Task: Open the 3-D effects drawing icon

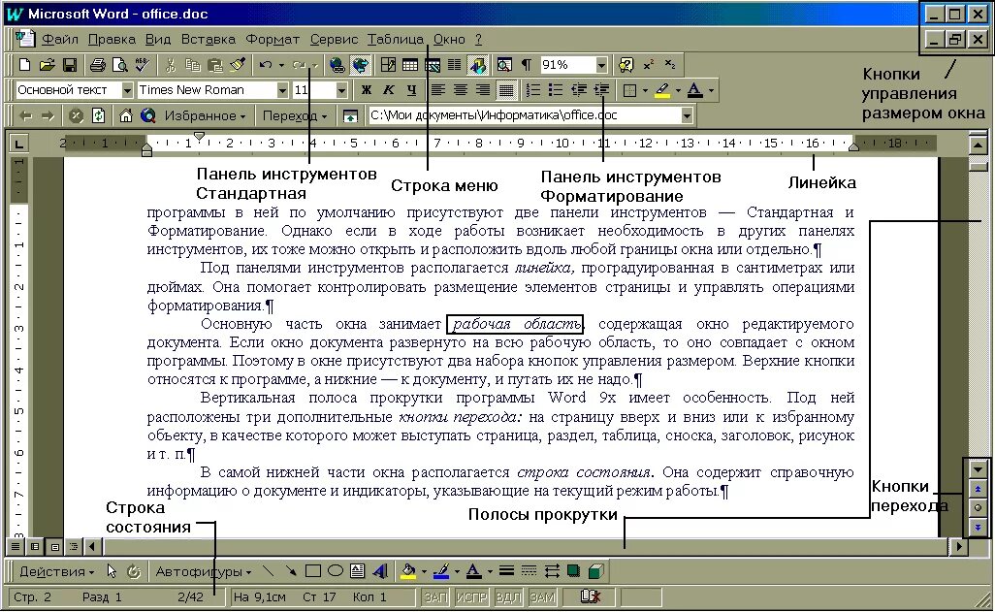Action: (x=595, y=571)
